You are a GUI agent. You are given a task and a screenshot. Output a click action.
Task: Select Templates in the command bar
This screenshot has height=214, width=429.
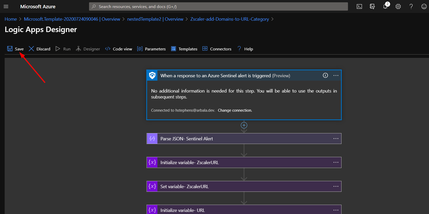coord(184,49)
